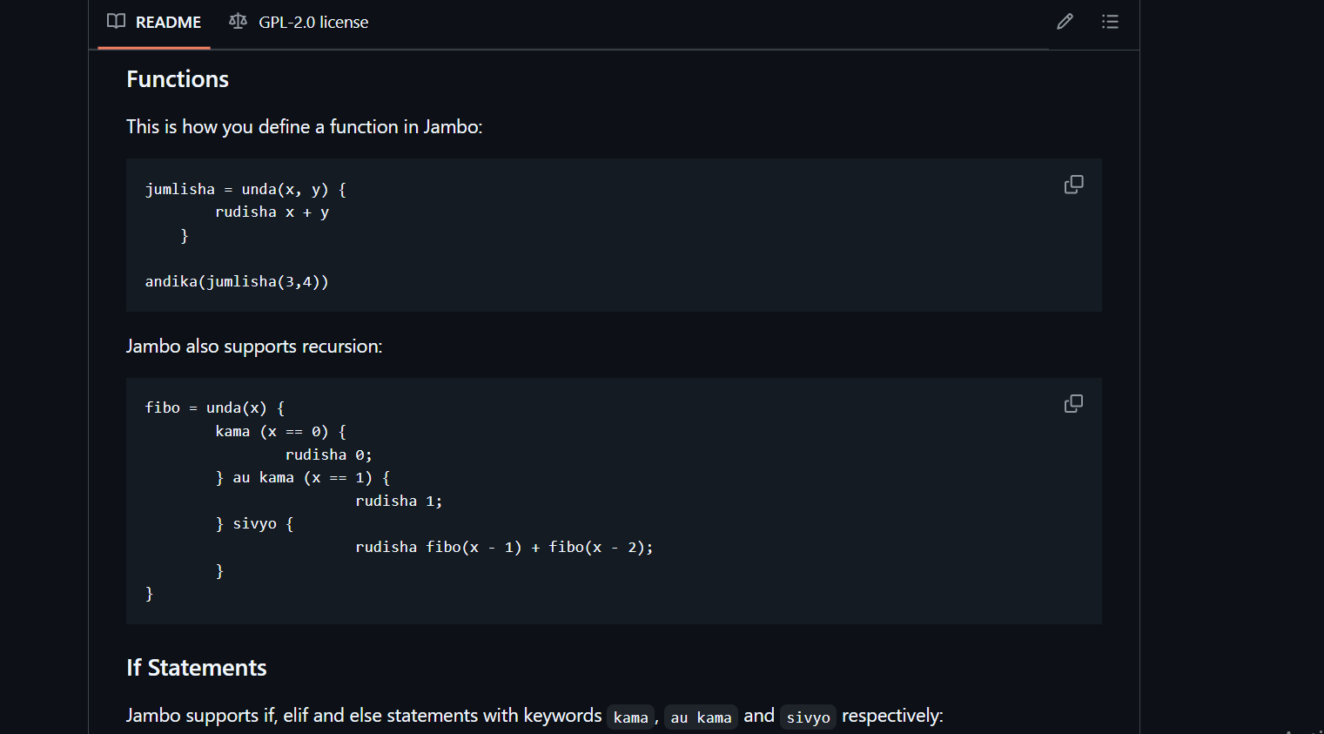
Task: Click the If Statements heading
Action: pyautogui.click(x=197, y=668)
